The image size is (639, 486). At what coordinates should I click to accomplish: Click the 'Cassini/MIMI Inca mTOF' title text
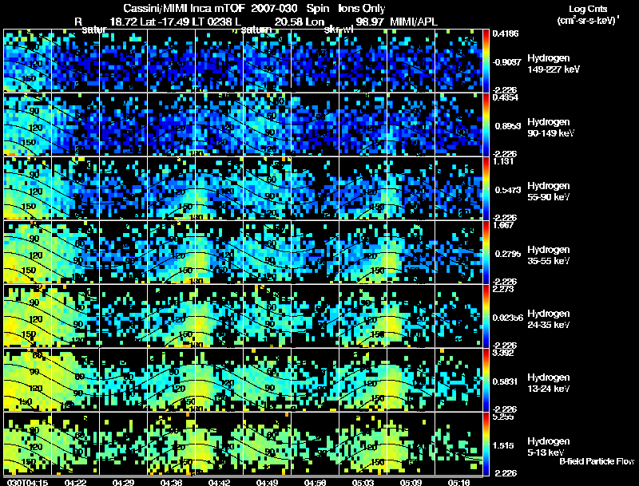coord(183,9)
